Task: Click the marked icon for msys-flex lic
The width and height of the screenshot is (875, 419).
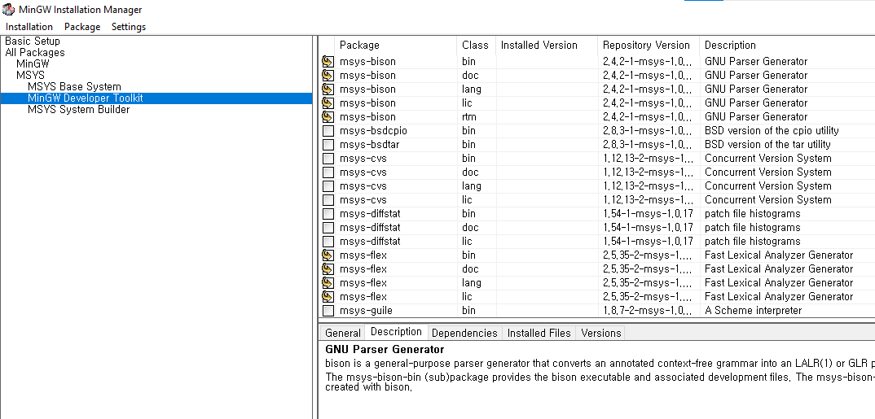Action: (x=328, y=297)
